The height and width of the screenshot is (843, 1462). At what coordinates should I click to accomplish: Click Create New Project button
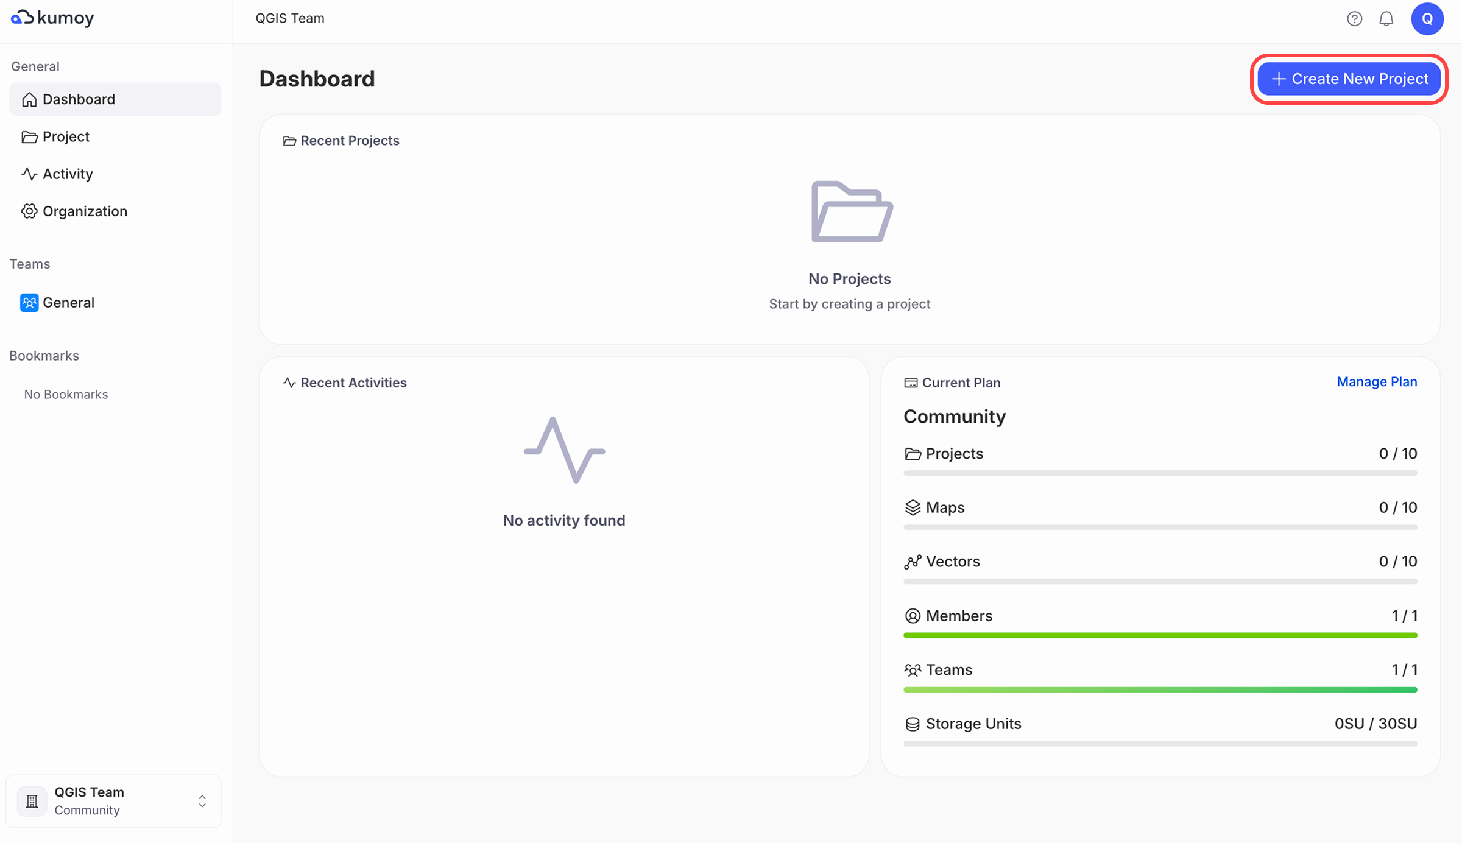[1349, 79]
